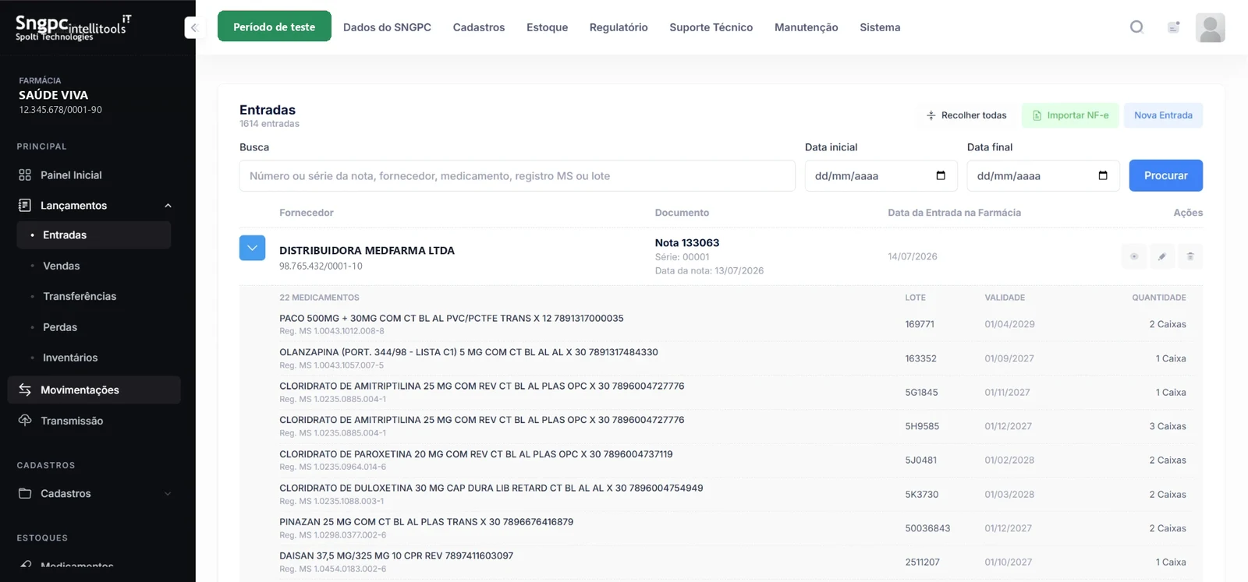Expand the Cadastros sidebar chevron
The height and width of the screenshot is (582, 1248).
pos(168,493)
